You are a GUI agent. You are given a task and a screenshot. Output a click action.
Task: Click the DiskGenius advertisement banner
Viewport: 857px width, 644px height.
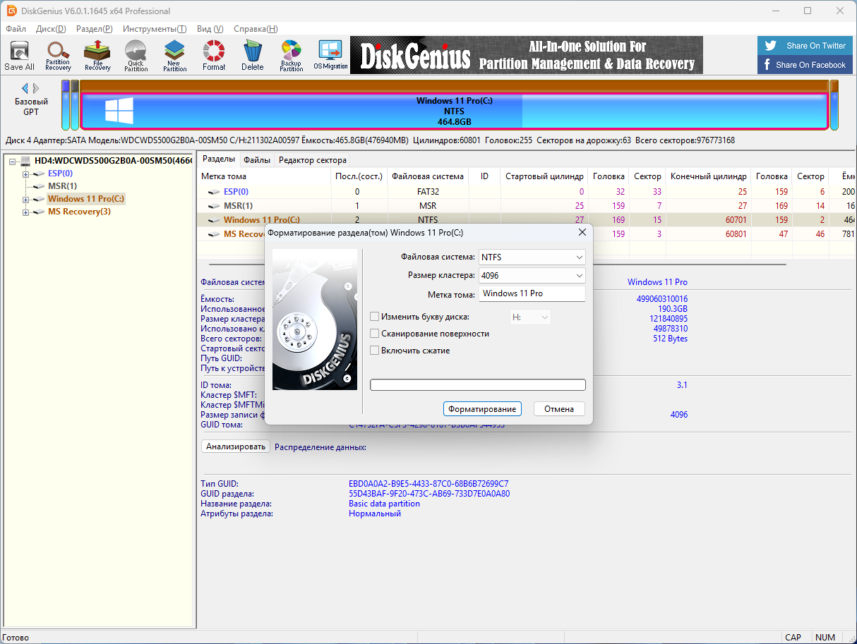tap(527, 55)
